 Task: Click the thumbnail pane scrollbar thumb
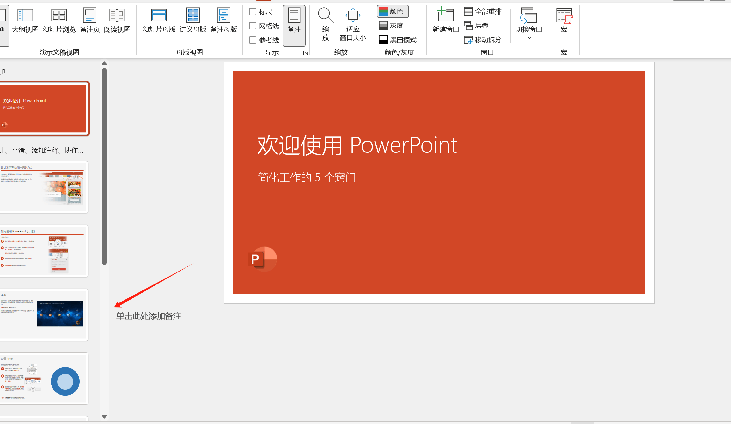tap(104, 166)
